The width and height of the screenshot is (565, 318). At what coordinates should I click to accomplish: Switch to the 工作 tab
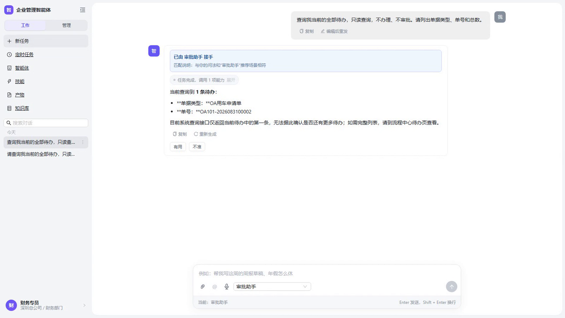25,25
